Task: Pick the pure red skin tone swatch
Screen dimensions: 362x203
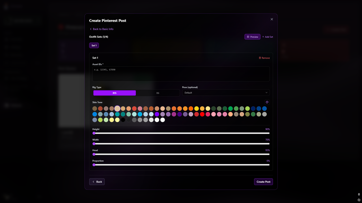Action: click(x=202, y=114)
